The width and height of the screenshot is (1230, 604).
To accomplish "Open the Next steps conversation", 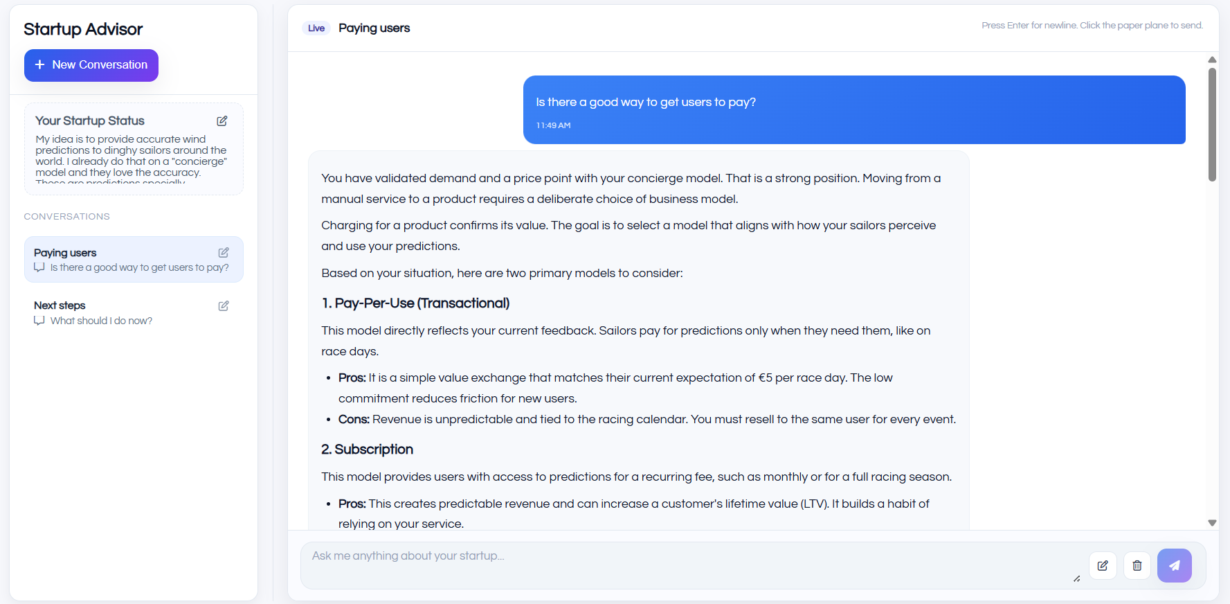I will coord(104,312).
